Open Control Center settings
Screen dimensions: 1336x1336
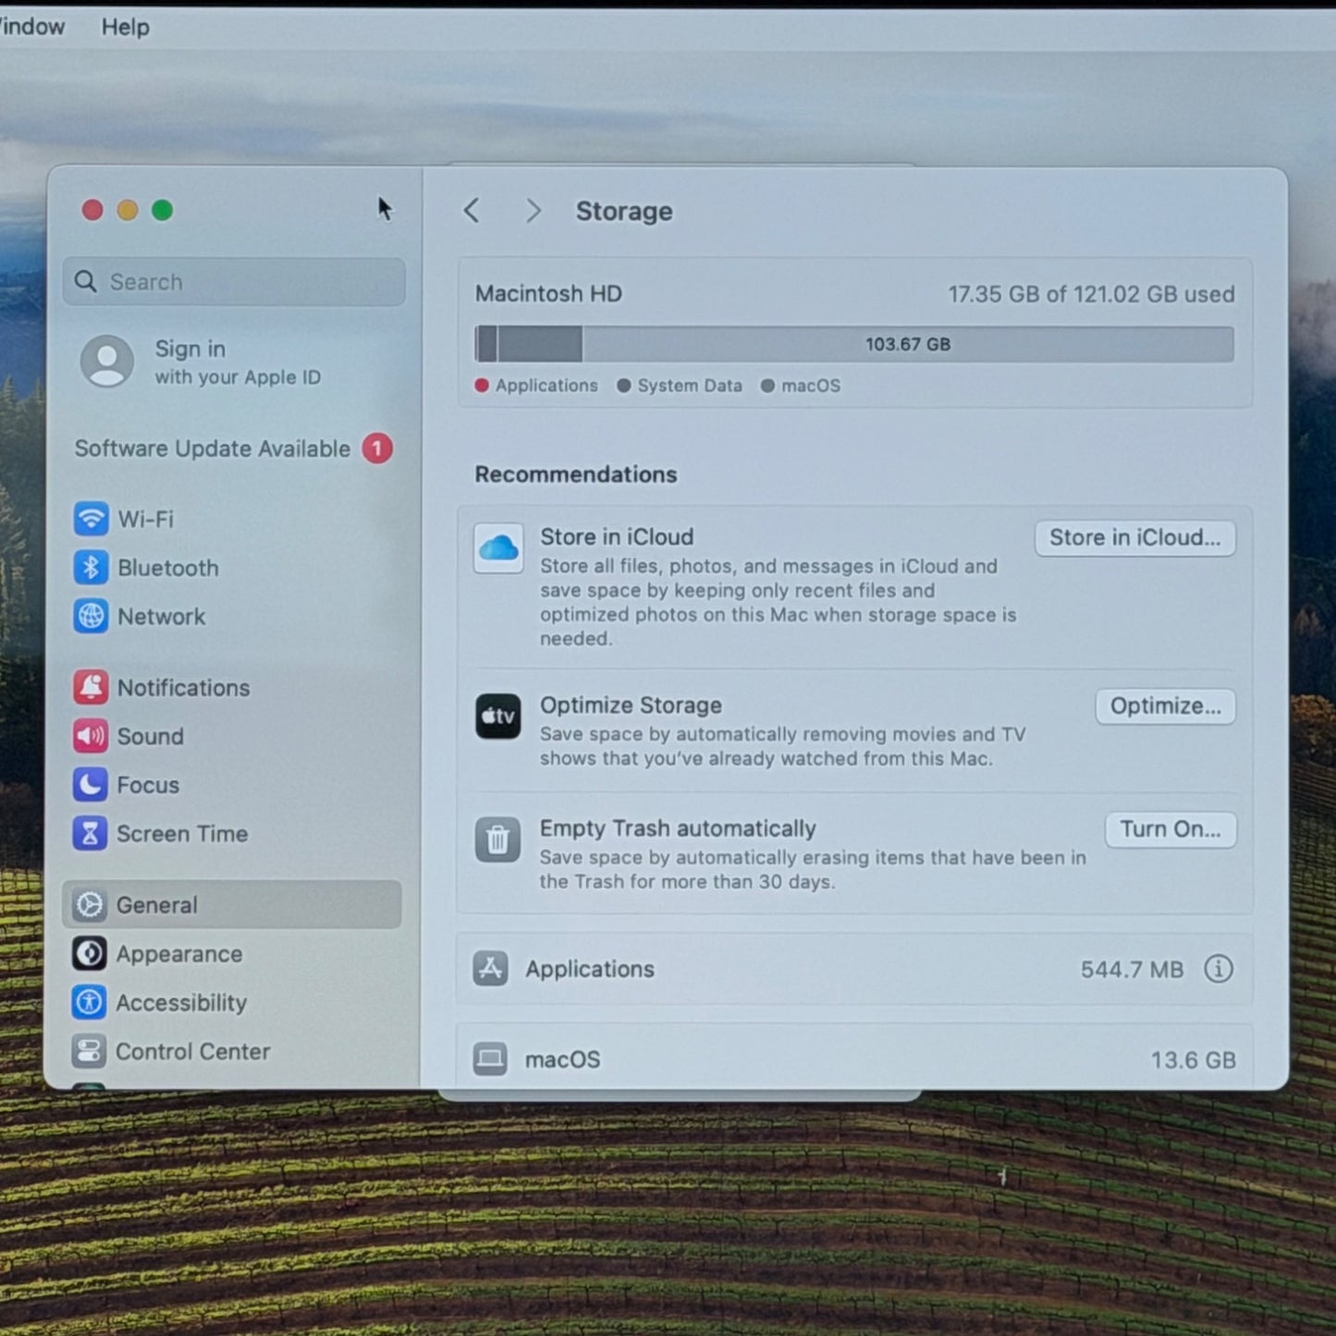click(191, 1052)
